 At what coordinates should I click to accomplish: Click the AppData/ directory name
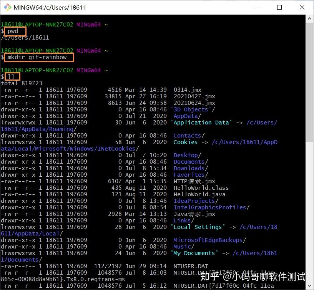point(187,116)
